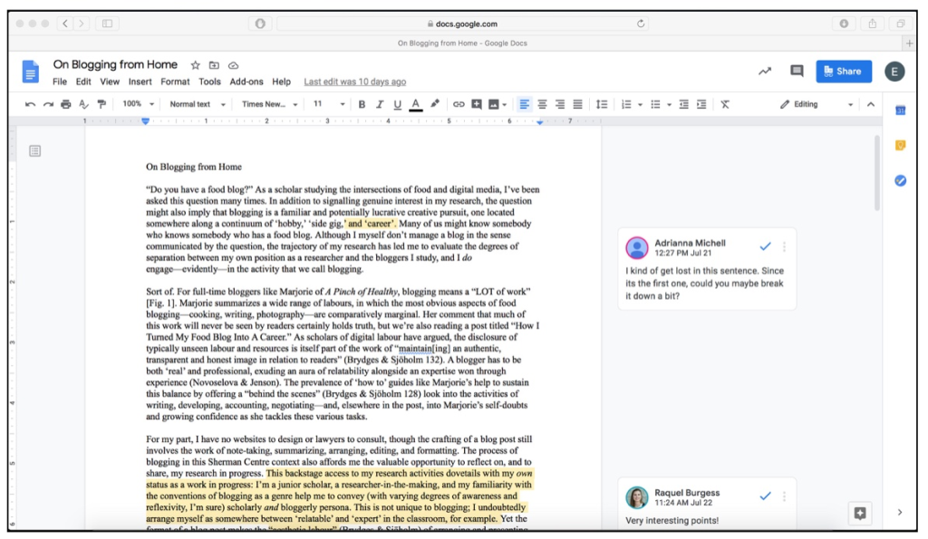
Task: Click the blue Share button
Action: (x=843, y=71)
